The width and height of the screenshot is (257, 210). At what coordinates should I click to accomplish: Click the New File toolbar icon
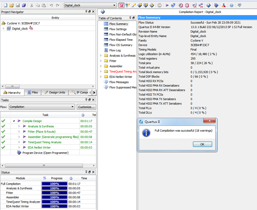(x=5, y=5)
